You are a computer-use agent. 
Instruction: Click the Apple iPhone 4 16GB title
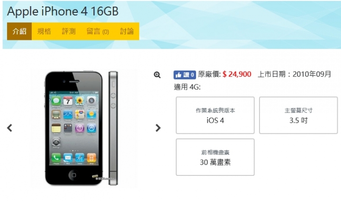(x=63, y=11)
